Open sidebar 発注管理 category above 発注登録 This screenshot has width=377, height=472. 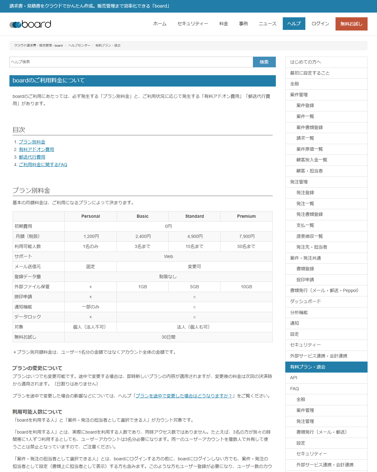[326, 182]
